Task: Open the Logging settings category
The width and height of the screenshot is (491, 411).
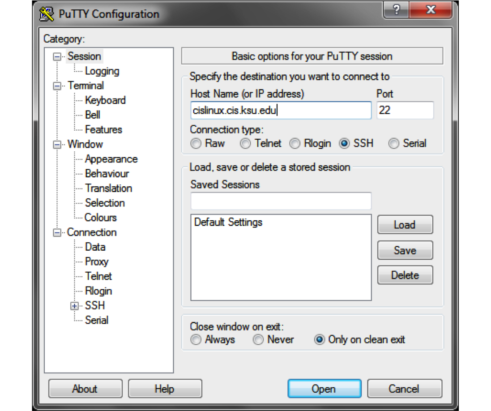Action: 102,71
